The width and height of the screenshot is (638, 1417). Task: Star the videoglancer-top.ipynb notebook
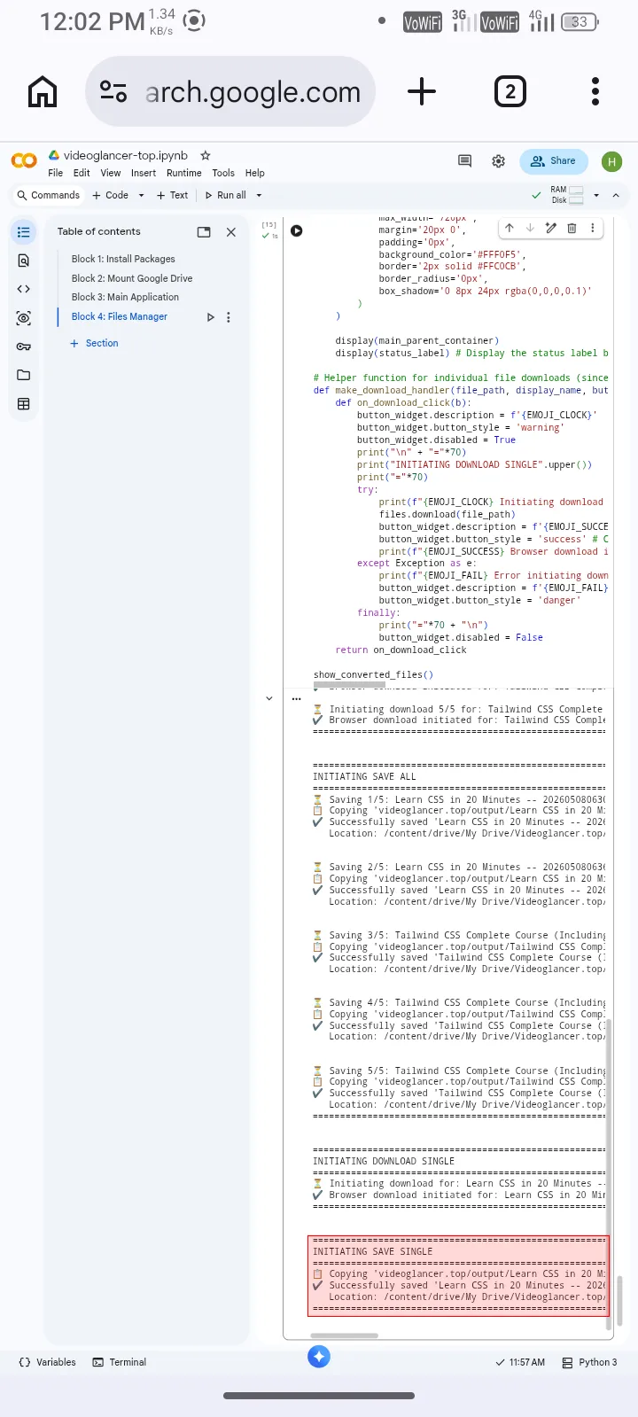click(206, 155)
